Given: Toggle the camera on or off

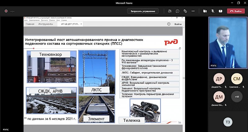Looking at the screenshot, I should [205, 11].
